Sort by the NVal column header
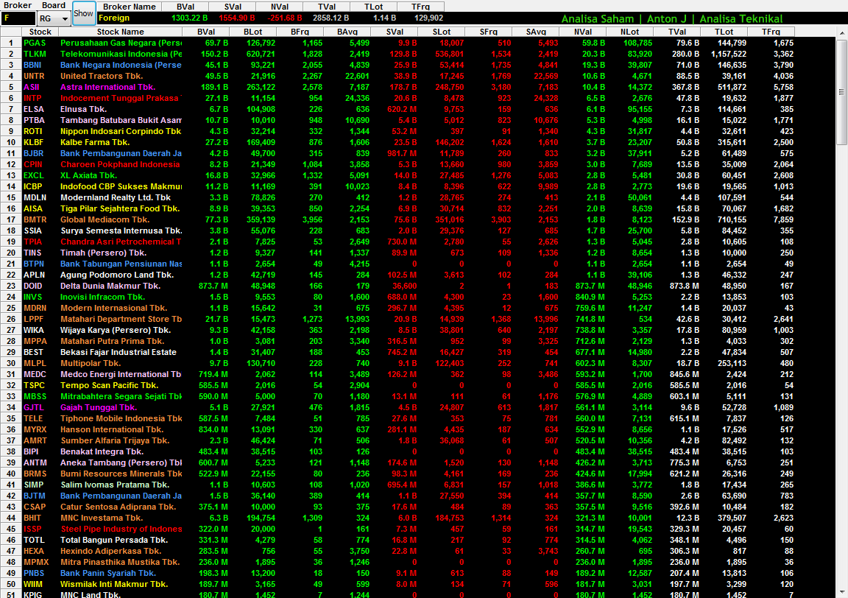The height and width of the screenshot is (598, 848). [x=583, y=32]
